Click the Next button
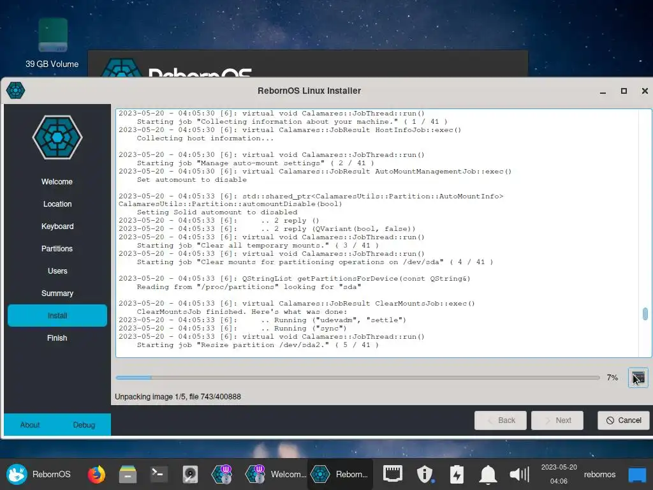This screenshot has width=653, height=490. [x=557, y=420]
